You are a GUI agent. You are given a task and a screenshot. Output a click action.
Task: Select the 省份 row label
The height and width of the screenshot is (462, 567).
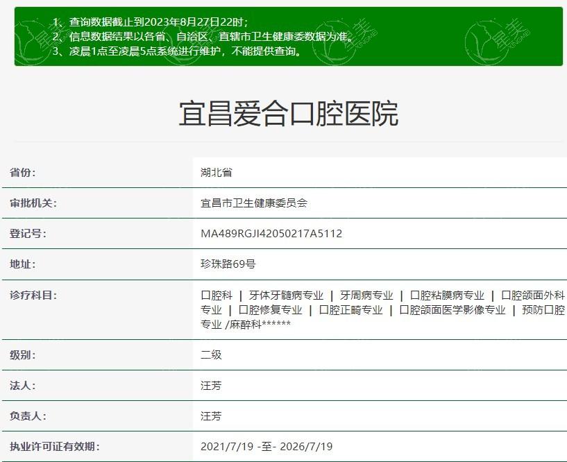coord(23,173)
